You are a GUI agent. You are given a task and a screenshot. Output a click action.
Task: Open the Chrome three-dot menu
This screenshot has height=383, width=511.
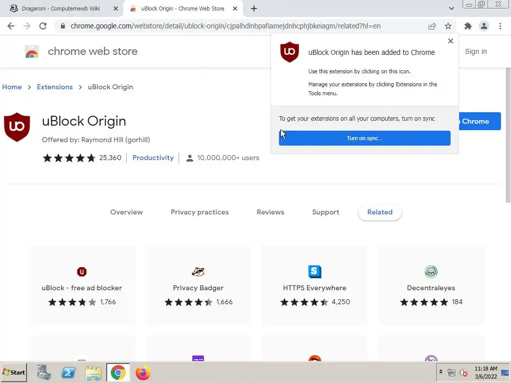coord(500,26)
